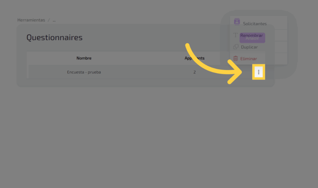Select the Solicitantes menu label
This screenshot has height=188, width=318.
(255, 24)
